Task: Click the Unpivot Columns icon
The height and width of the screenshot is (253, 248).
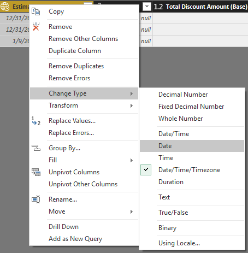Action: coord(36,172)
